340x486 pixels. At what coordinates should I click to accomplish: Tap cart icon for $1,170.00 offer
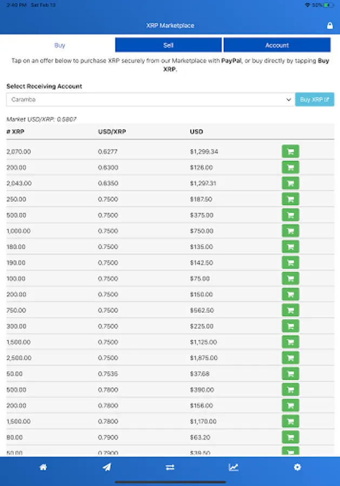point(290,421)
